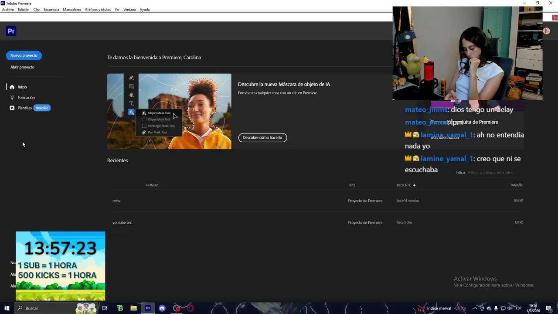Open the taskbar clock and date
558x314 pixels.
tap(534, 308)
